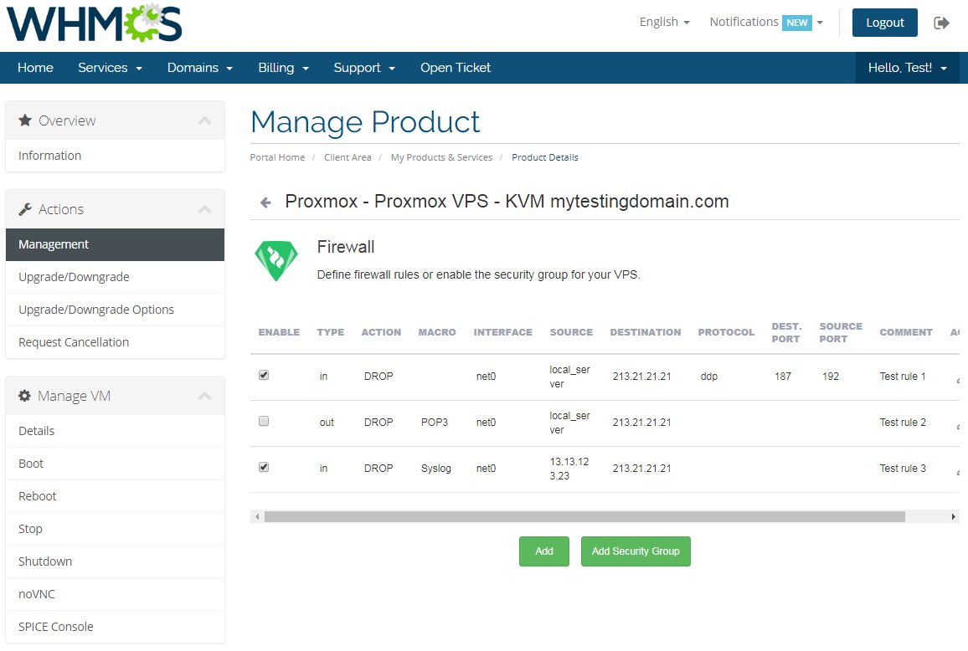Click the green Firewall shield icon
The image size is (968, 651).
[x=276, y=260]
